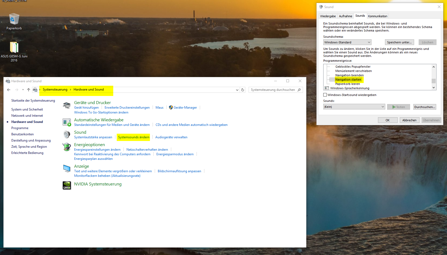447x255 pixels.
Task: Click scroll up arrow in Programmereignisse list
Action: tap(434, 67)
